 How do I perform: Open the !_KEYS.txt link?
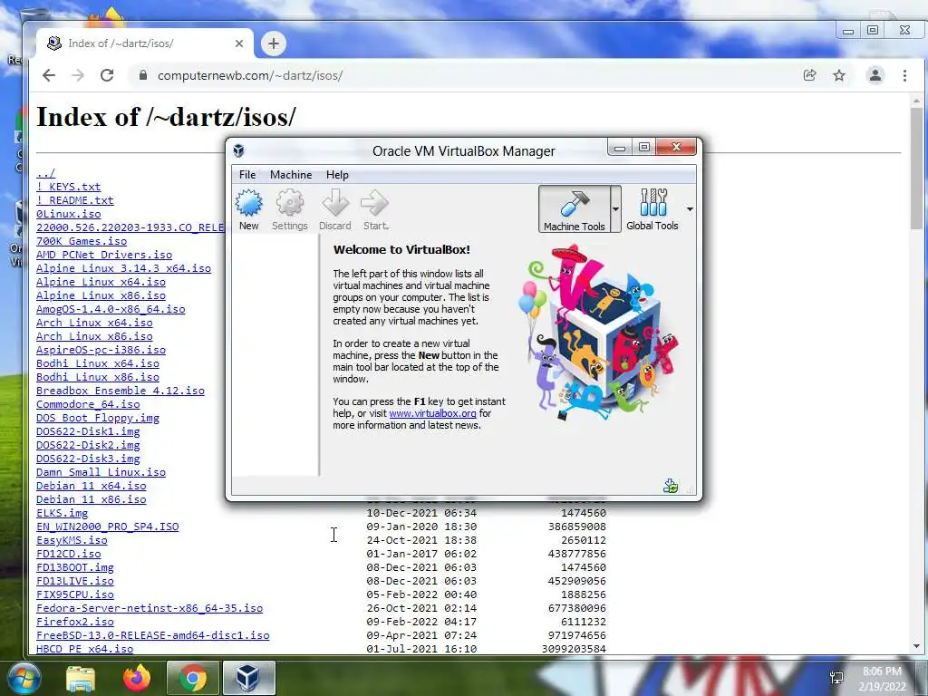pyautogui.click(x=68, y=187)
